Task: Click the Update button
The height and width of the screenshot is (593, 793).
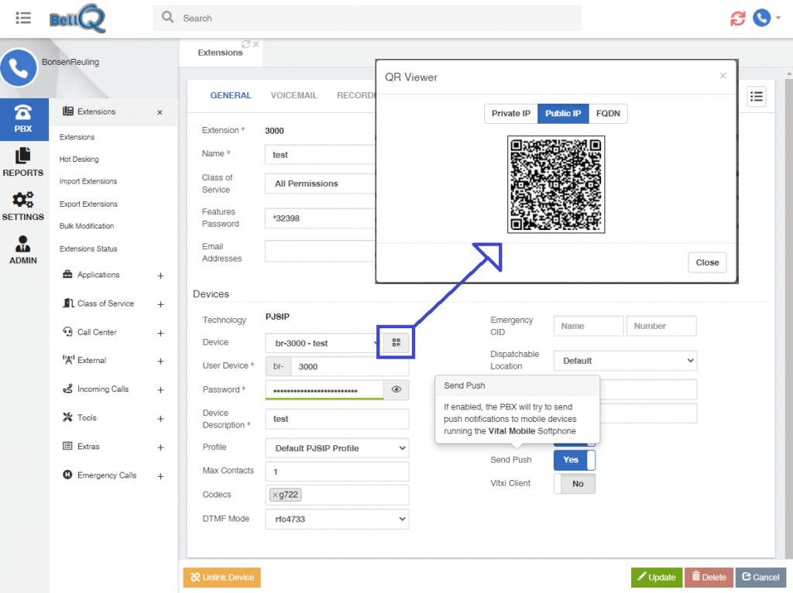Action: 657,578
